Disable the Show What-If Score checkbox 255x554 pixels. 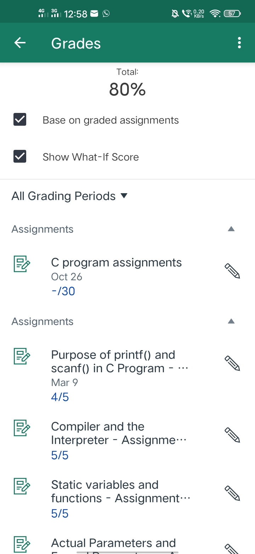[20, 157]
